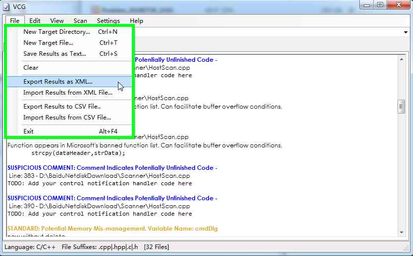Expand the target path dropdown arrow
The image size is (413, 256).
(406, 32)
